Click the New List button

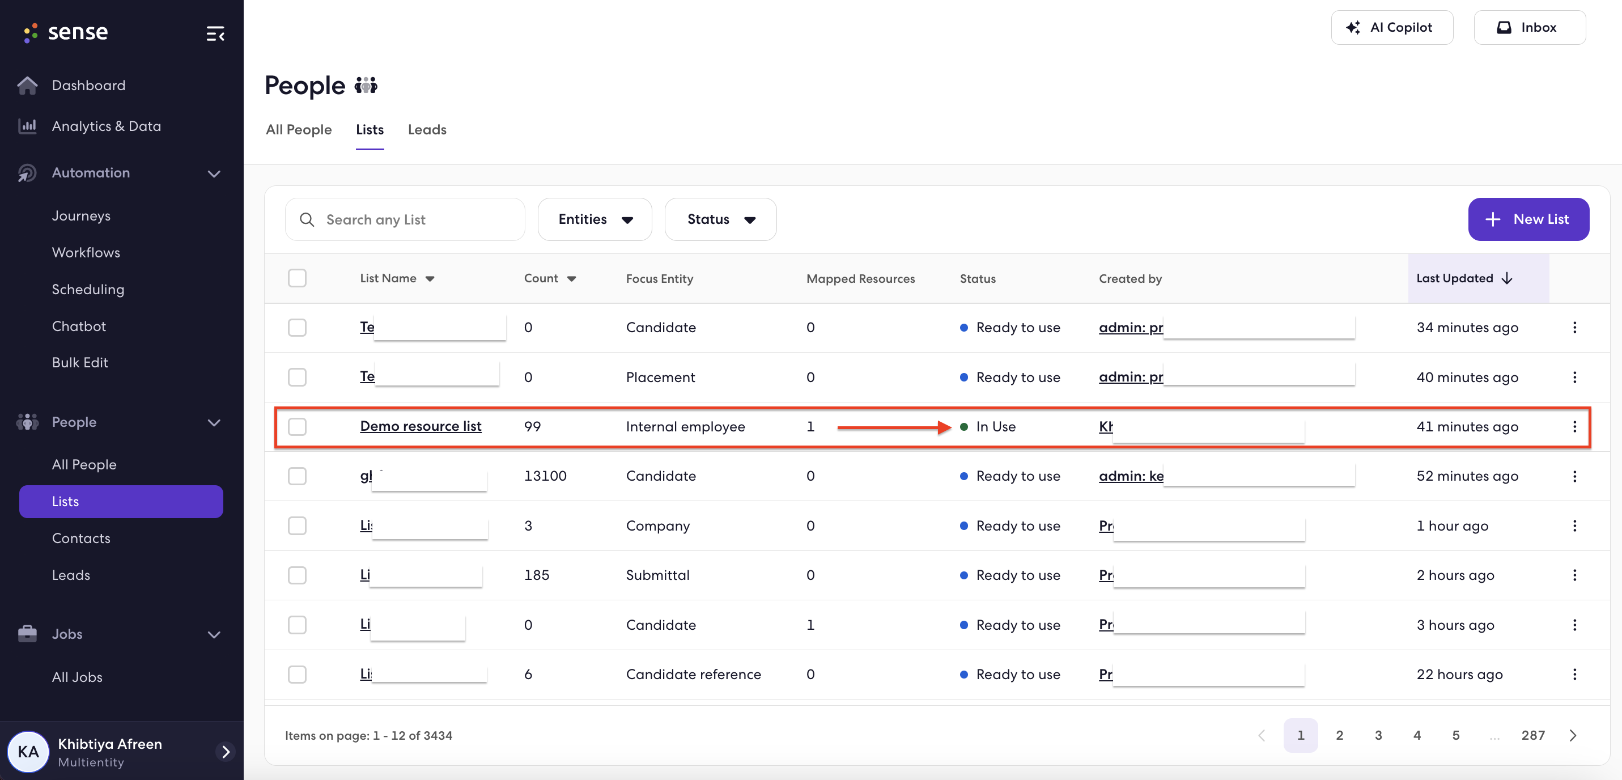1528,219
